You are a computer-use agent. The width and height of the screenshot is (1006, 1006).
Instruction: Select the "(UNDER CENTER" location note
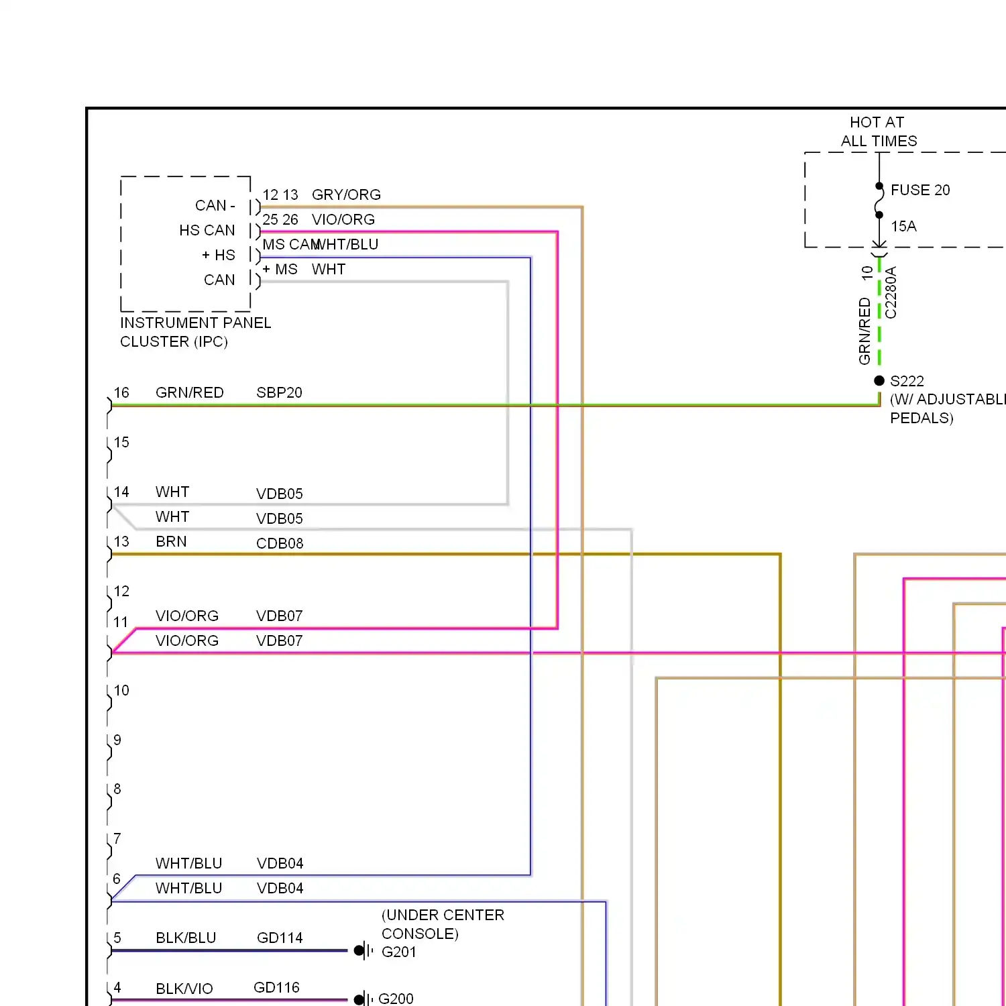(443, 915)
